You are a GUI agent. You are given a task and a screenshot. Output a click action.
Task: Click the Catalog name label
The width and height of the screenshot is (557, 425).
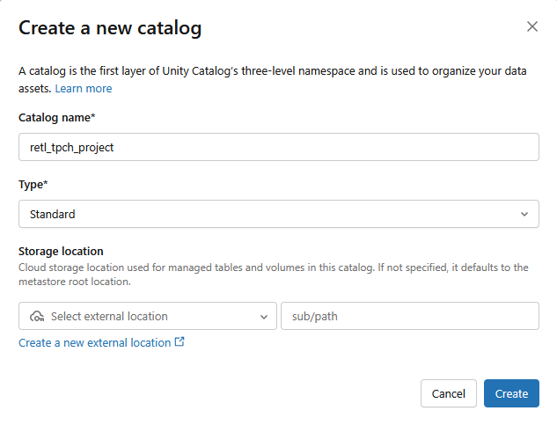pyautogui.click(x=57, y=117)
